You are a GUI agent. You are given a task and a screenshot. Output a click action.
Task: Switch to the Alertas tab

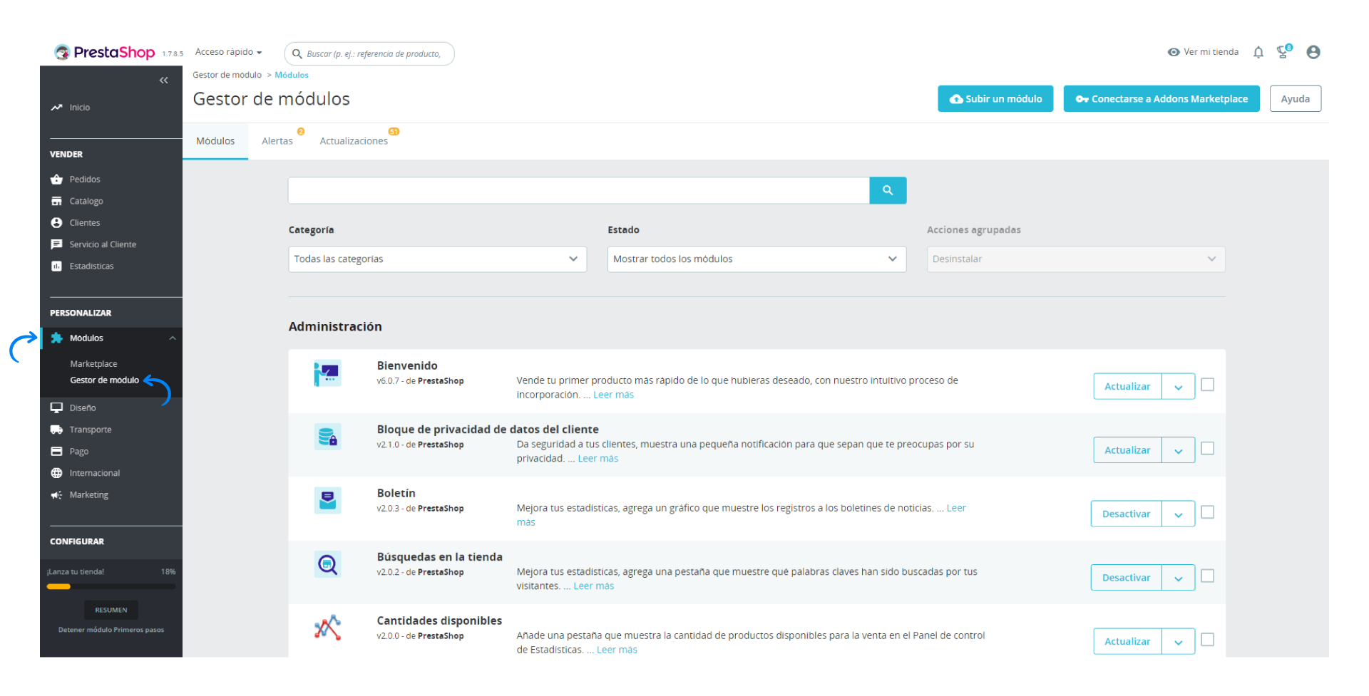[x=277, y=140]
